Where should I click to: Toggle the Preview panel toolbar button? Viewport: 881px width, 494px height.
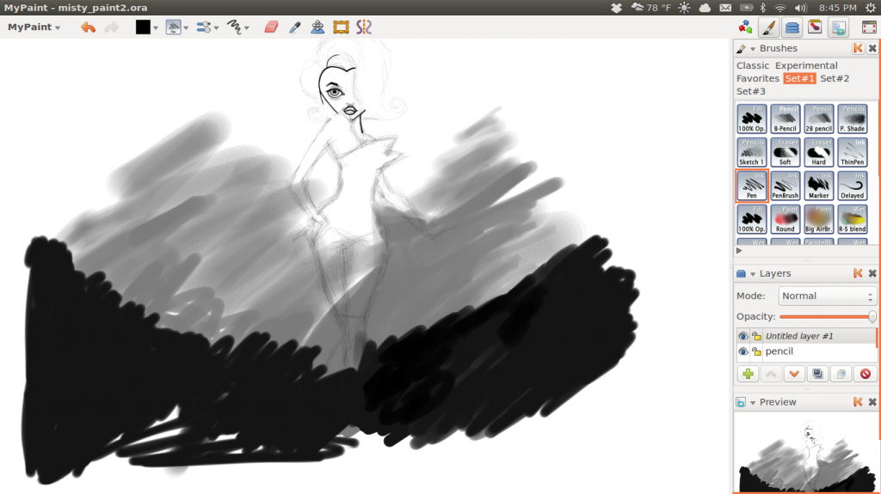(x=839, y=27)
